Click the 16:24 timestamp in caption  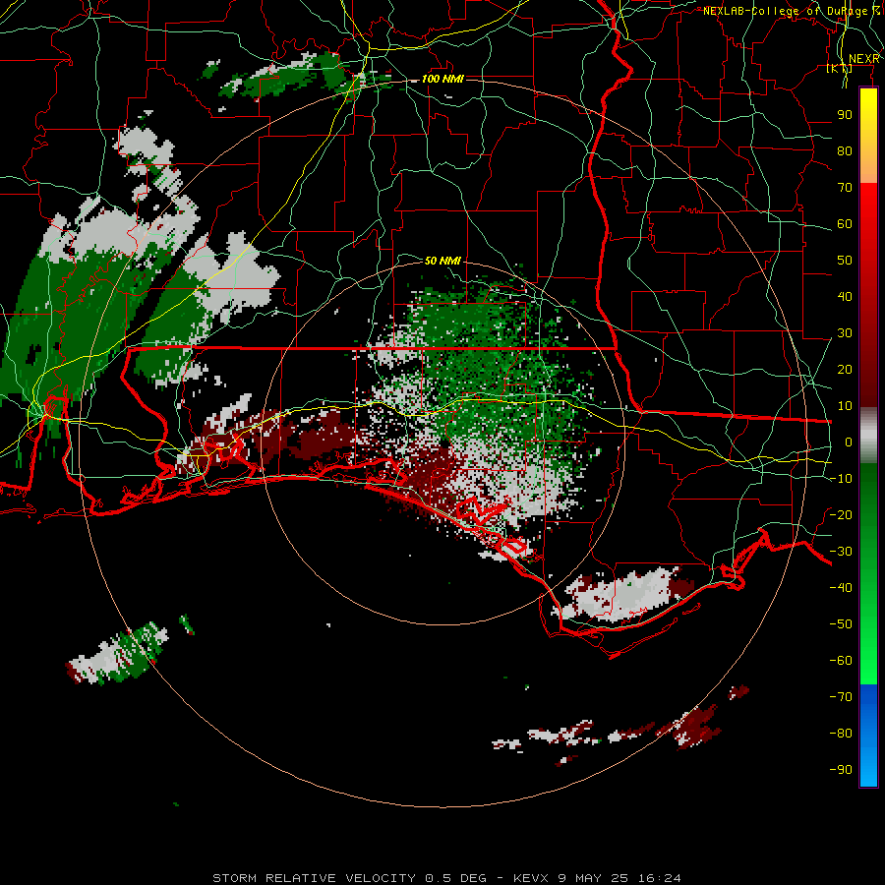point(659,878)
